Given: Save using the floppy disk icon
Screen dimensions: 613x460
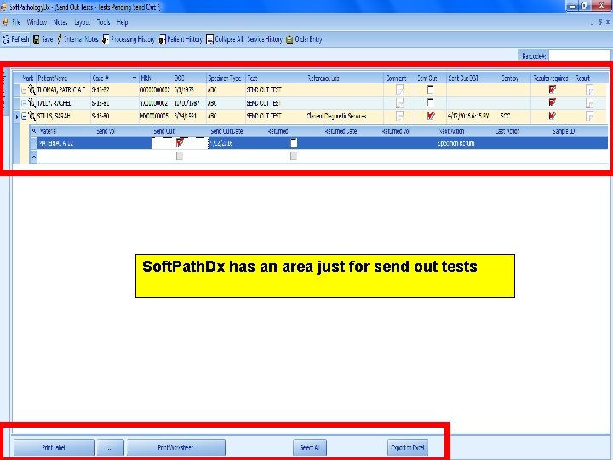Looking at the screenshot, I should 36,39.
